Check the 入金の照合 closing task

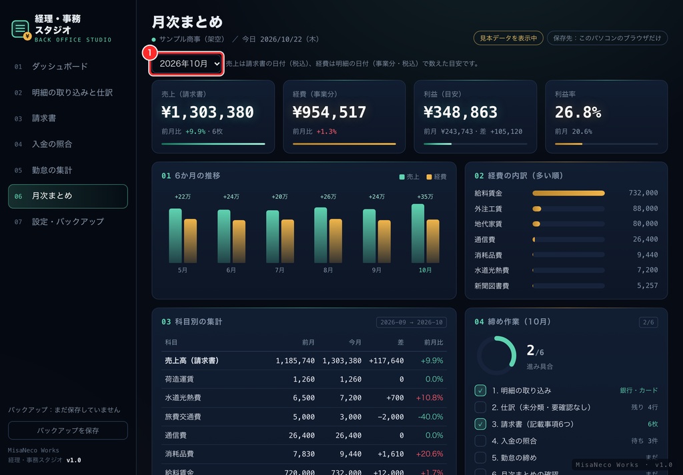tap(480, 440)
